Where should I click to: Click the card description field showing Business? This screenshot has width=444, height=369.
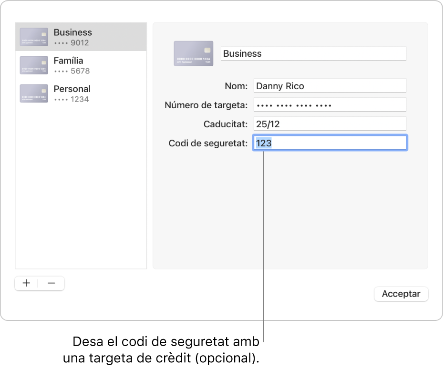[313, 53]
